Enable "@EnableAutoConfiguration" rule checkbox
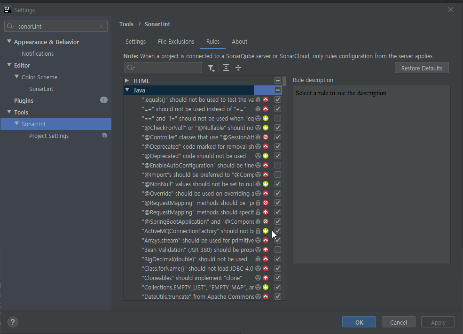Image resolution: width=463 pixels, height=334 pixels. coord(277,165)
